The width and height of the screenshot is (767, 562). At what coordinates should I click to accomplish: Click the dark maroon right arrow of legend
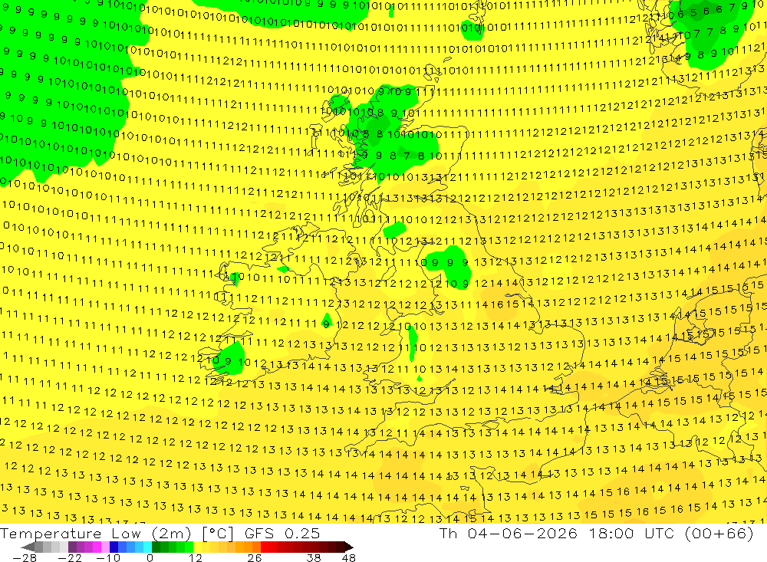349,547
